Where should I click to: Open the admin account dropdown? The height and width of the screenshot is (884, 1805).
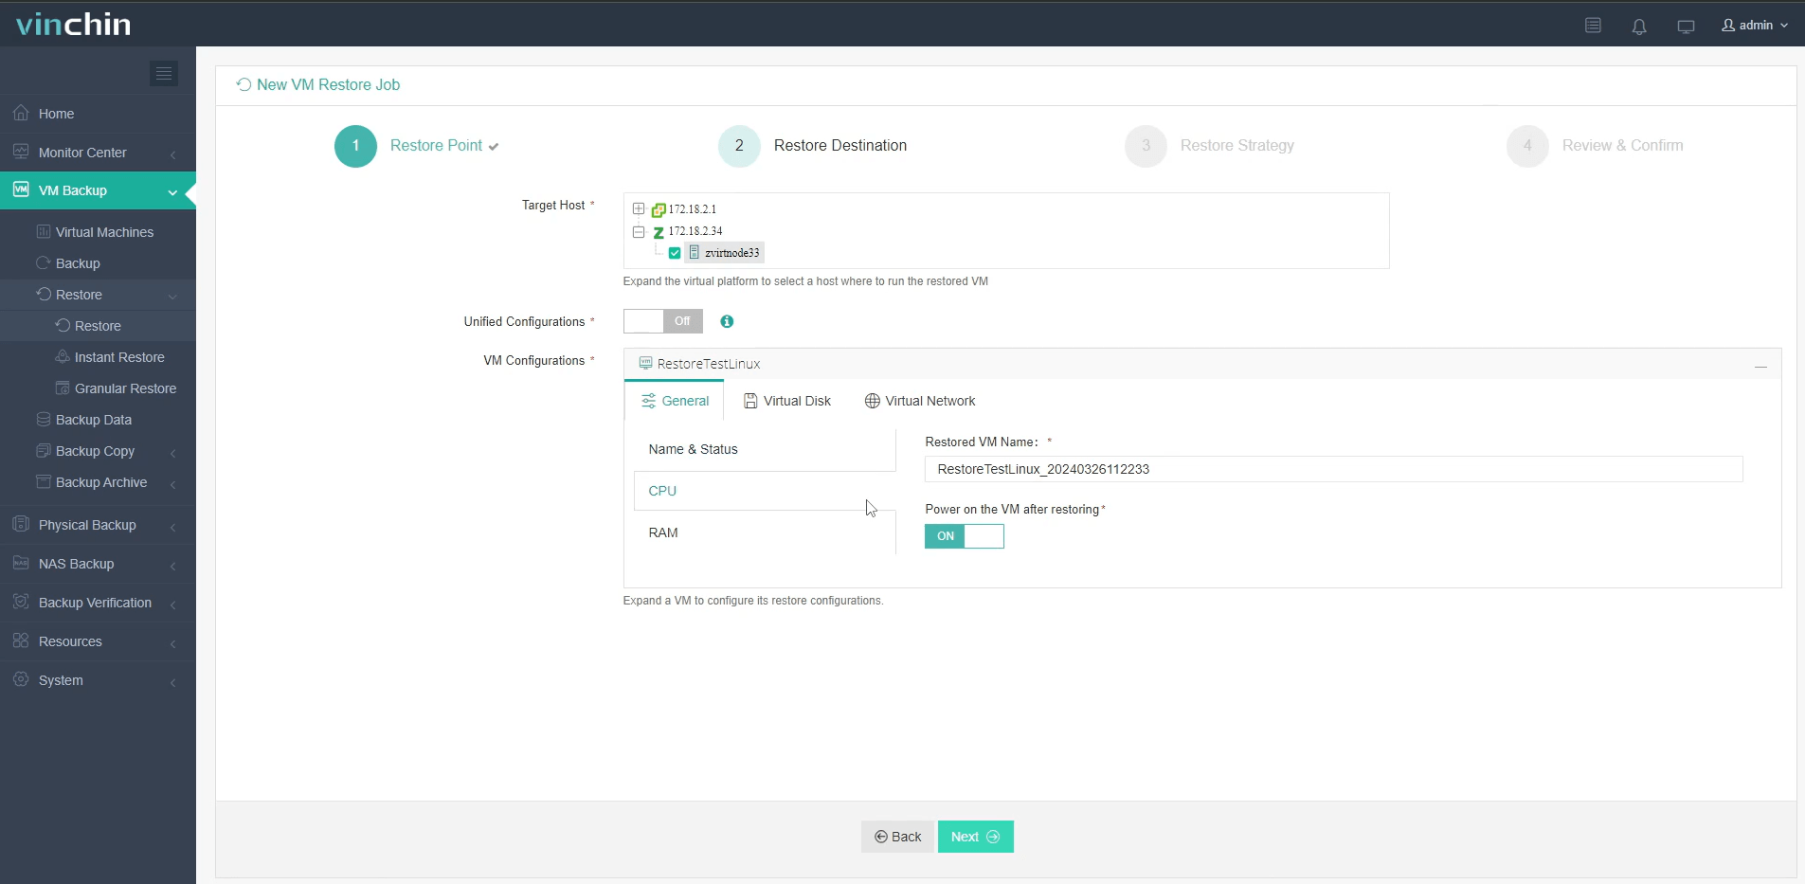[1755, 26]
